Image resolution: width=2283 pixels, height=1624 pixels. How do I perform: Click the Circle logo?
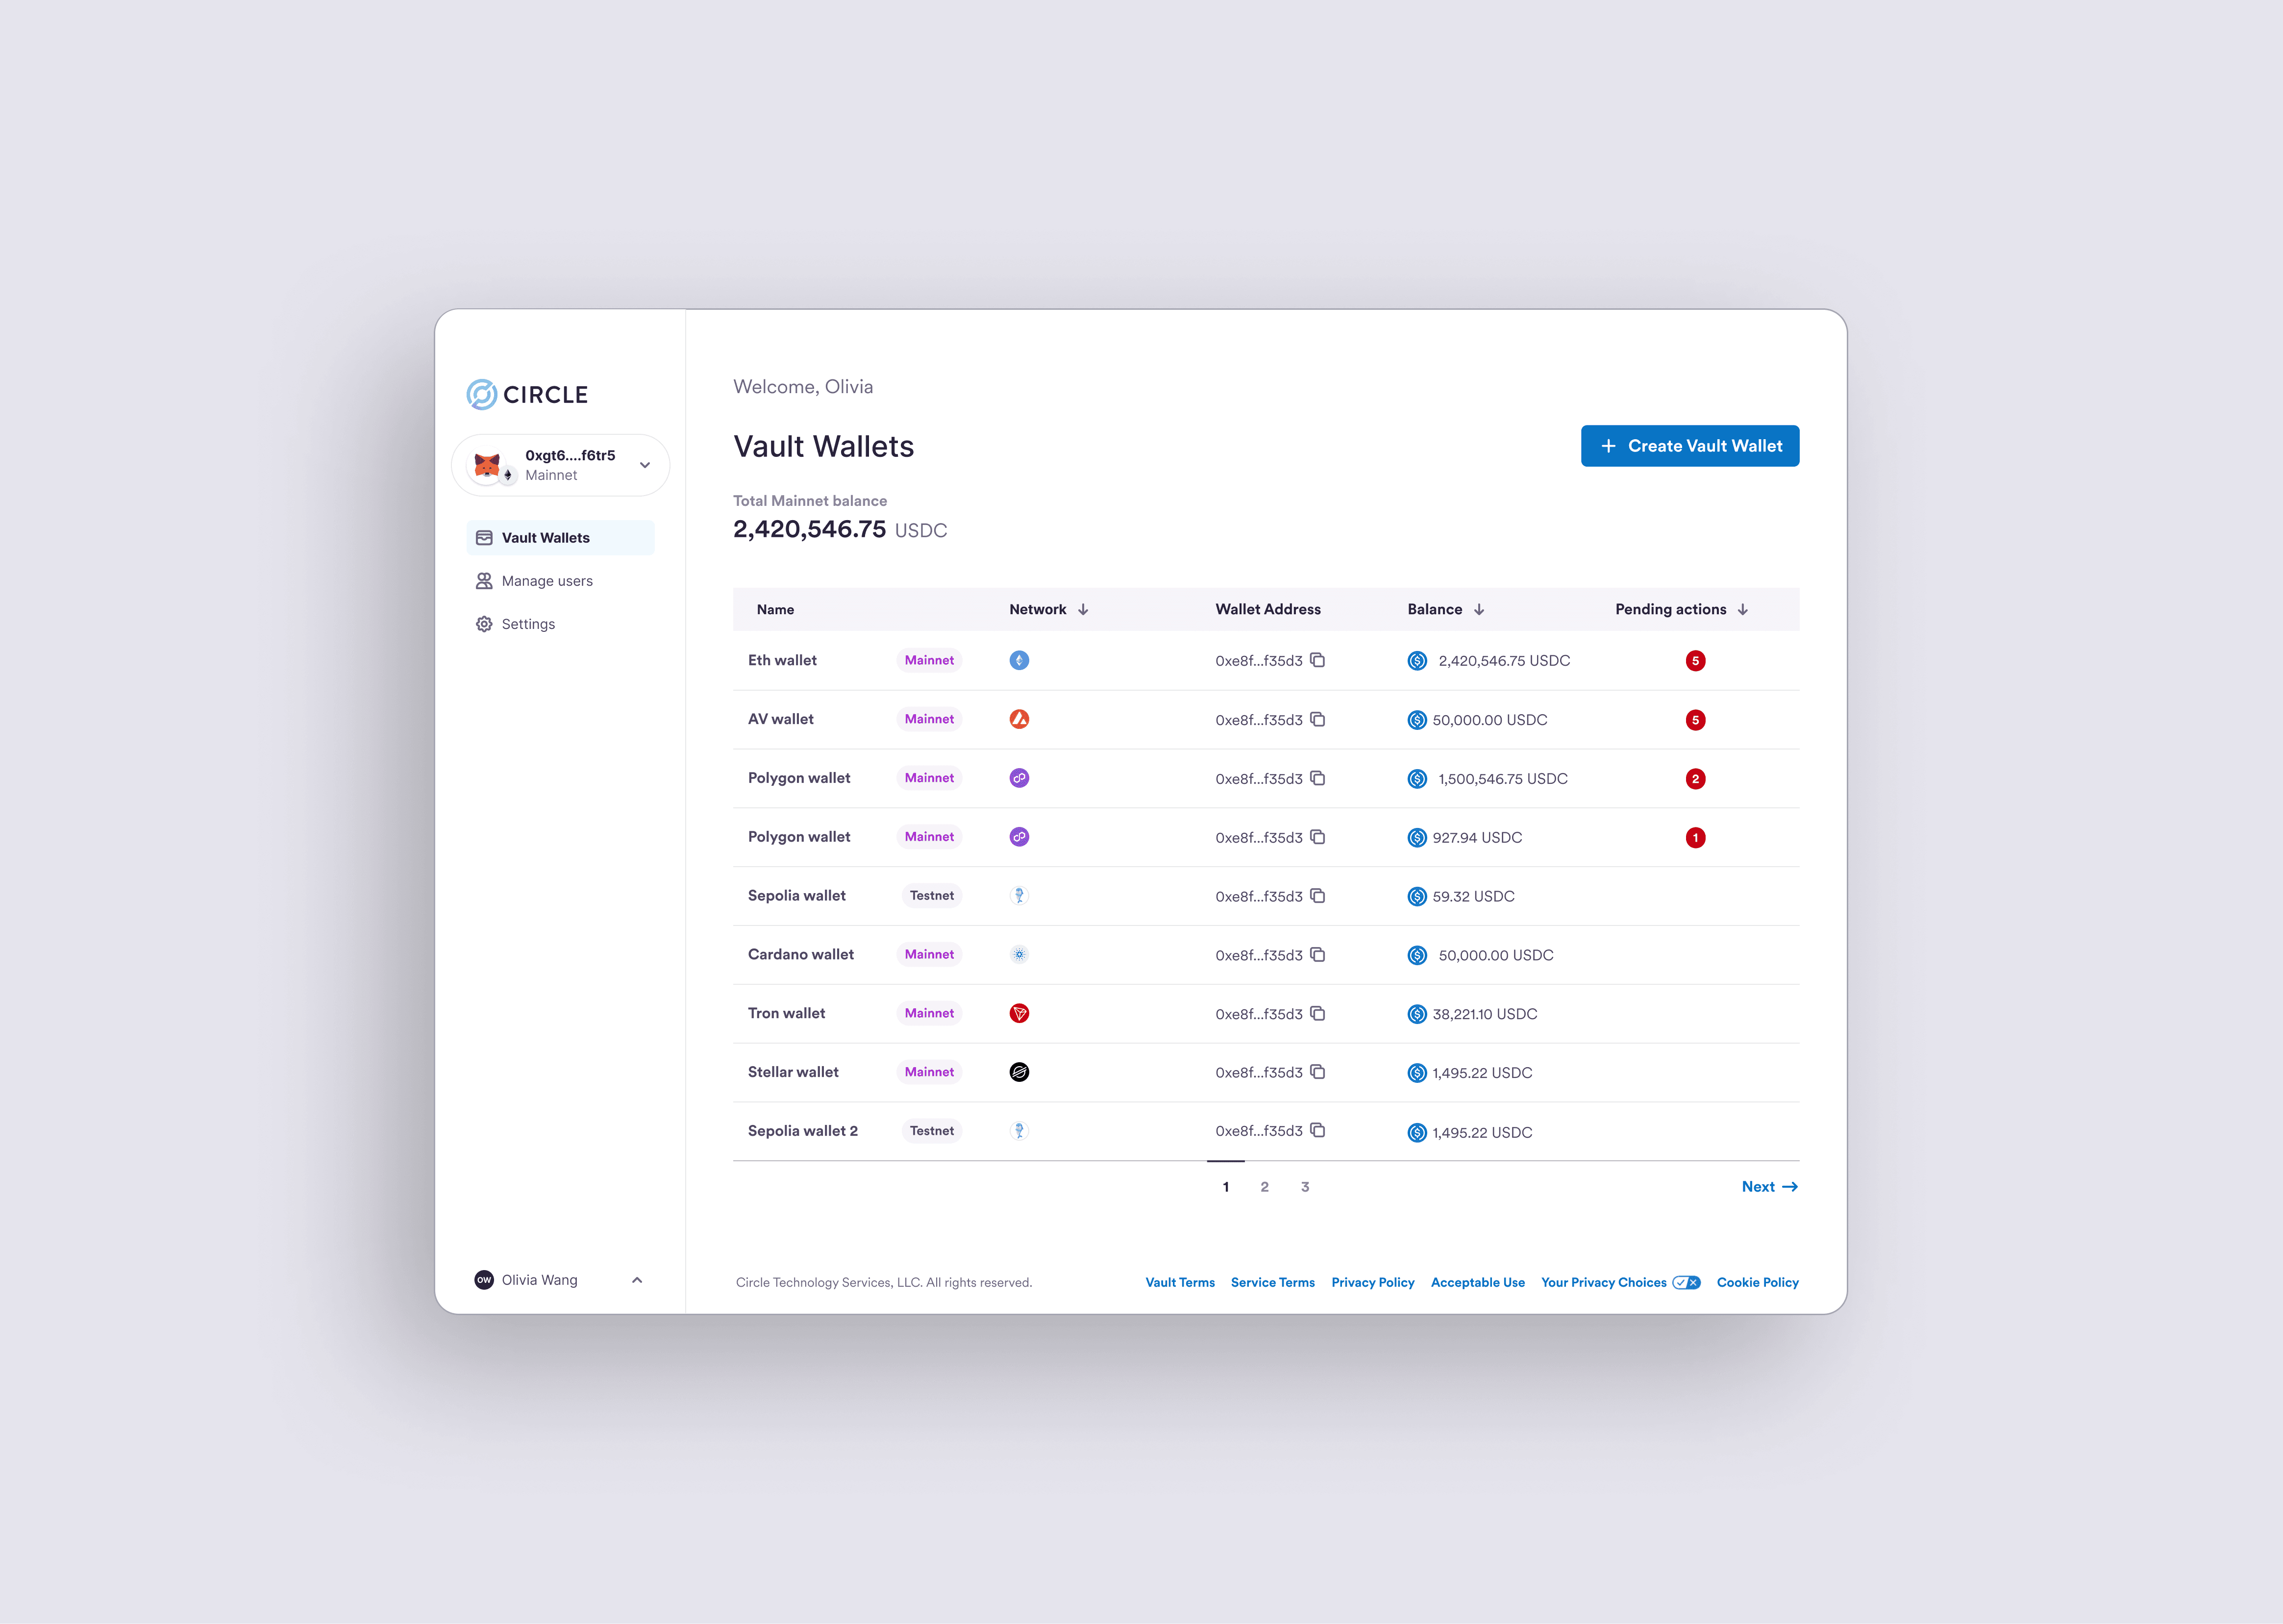point(527,394)
